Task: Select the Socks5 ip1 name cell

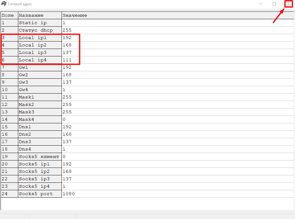Action: click(40, 164)
